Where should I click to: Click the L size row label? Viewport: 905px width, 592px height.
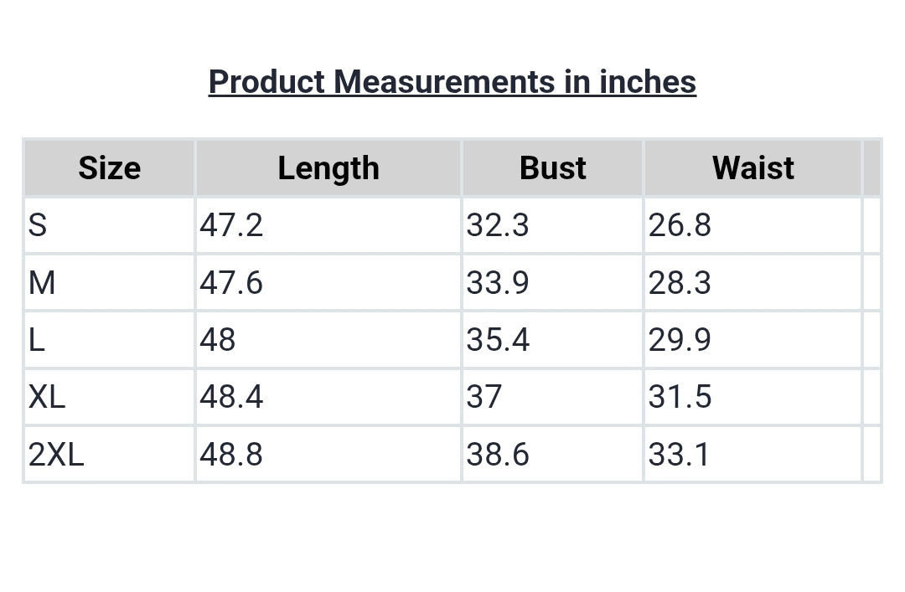[x=109, y=340]
